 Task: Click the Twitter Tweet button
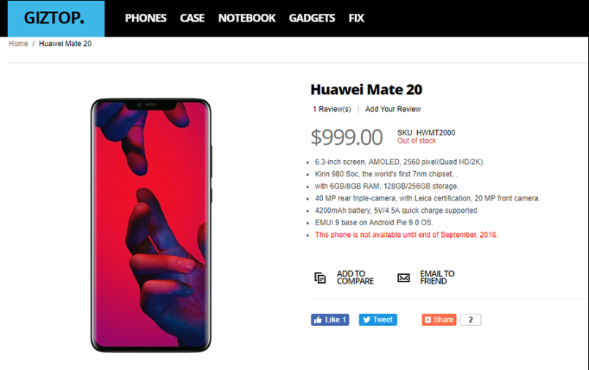point(378,320)
